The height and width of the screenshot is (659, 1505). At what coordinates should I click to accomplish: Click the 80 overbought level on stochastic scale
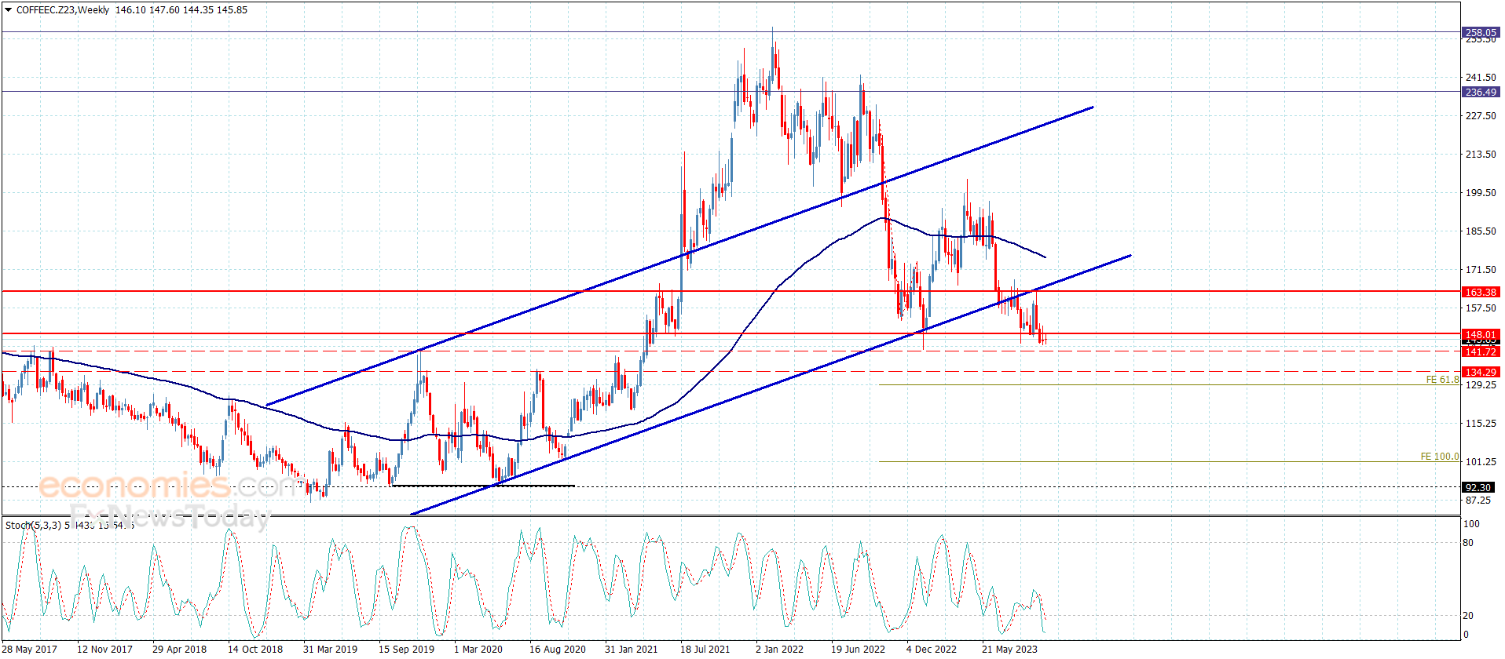pyautogui.click(x=1469, y=543)
